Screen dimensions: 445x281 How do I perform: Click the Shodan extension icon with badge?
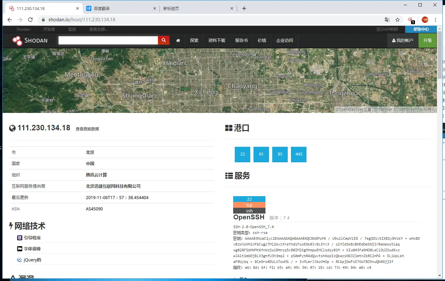pos(411,20)
